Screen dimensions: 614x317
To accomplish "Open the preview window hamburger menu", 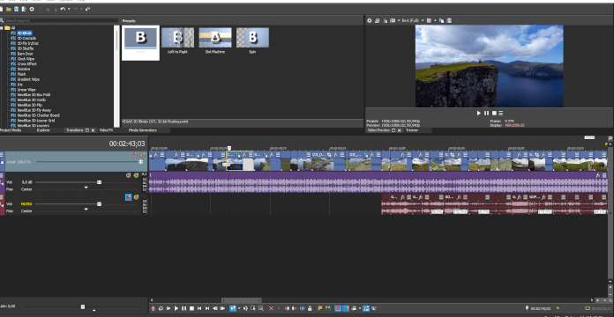I will 500,113.
